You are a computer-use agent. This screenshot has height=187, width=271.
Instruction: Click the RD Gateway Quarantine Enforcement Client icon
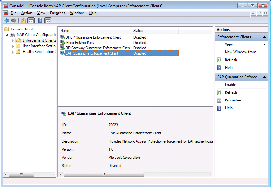63,48
